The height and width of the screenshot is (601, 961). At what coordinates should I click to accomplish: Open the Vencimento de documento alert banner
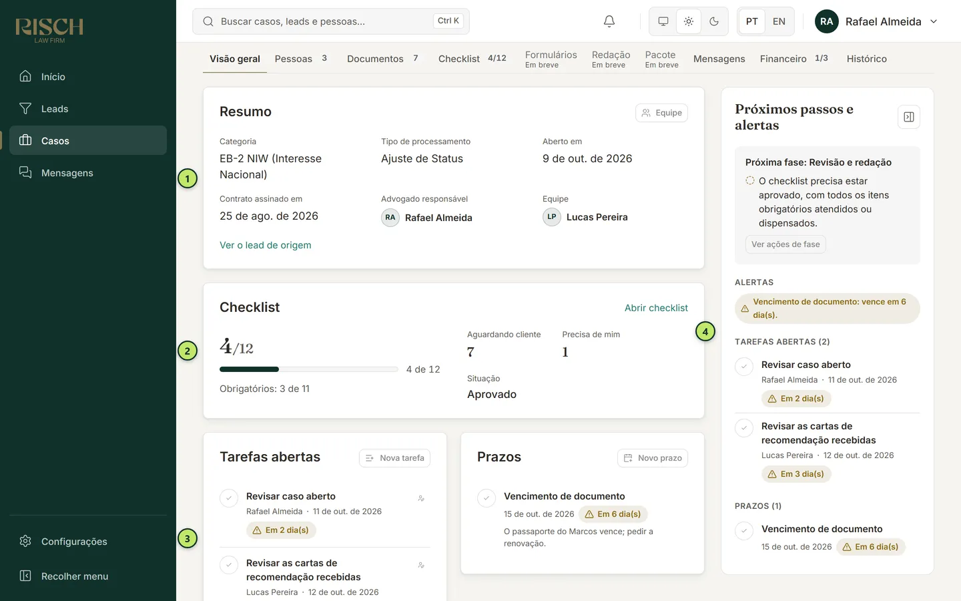[828, 309]
